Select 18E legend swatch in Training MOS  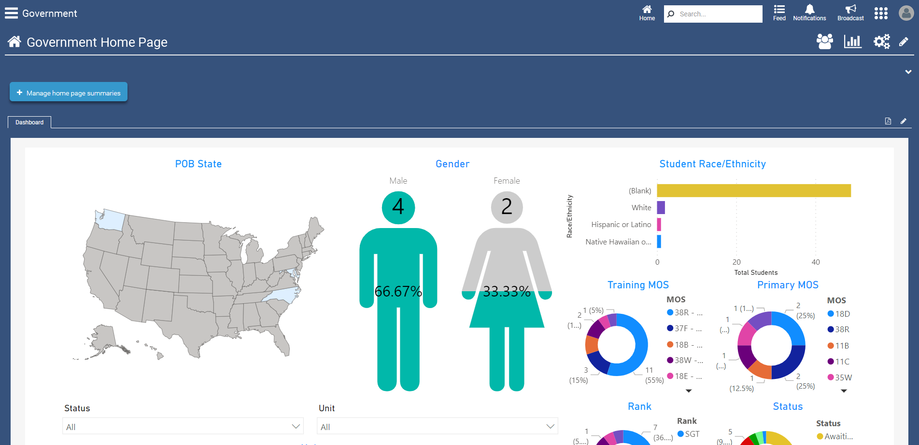click(670, 376)
